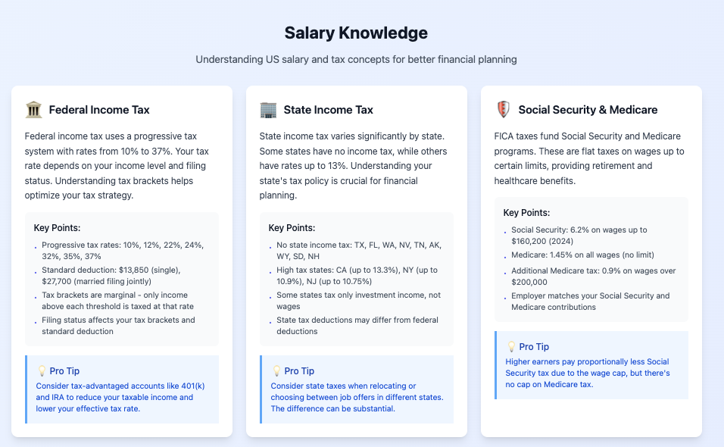Click the State Income Tax office building icon
The image size is (724, 447).
(268, 110)
